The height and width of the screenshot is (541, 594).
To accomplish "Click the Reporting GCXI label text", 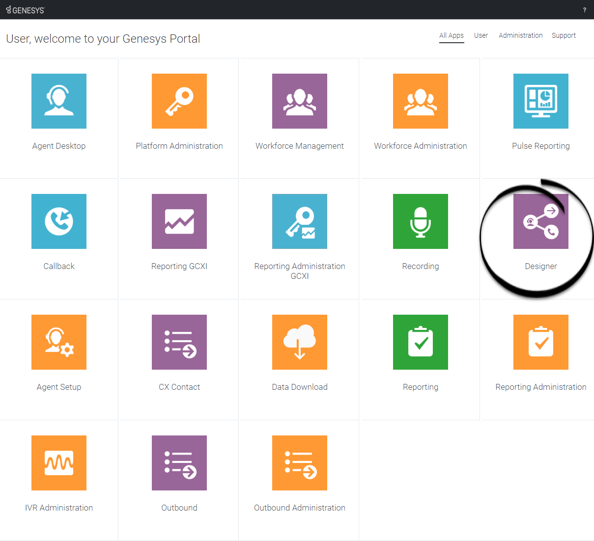I will click(x=179, y=266).
